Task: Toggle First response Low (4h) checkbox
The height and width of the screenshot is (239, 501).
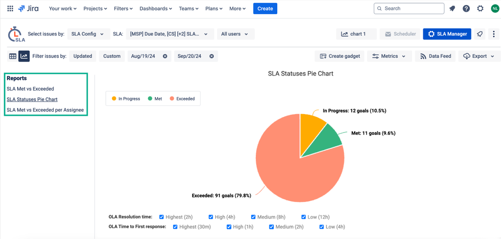Action: pyautogui.click(x=322, y=227)
